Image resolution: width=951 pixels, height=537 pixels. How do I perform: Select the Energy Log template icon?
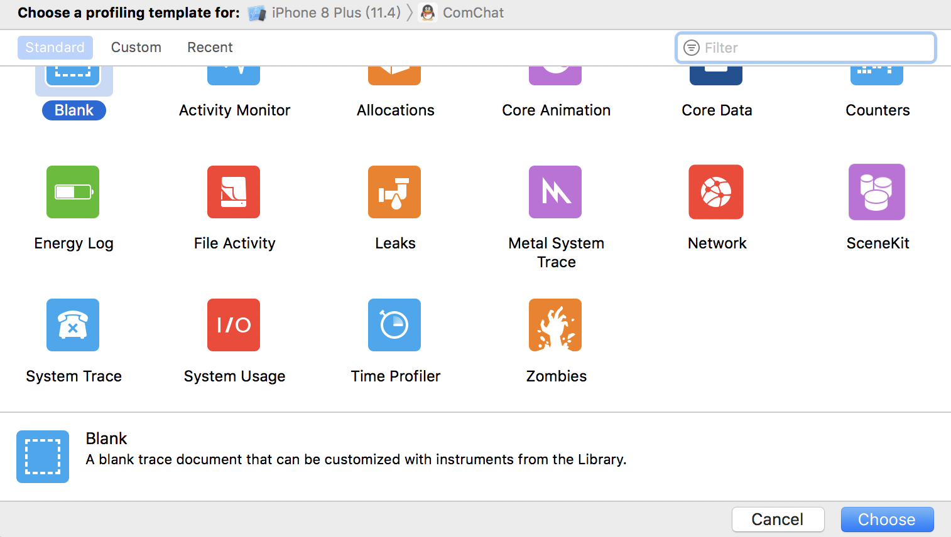[x=73, y=192]
